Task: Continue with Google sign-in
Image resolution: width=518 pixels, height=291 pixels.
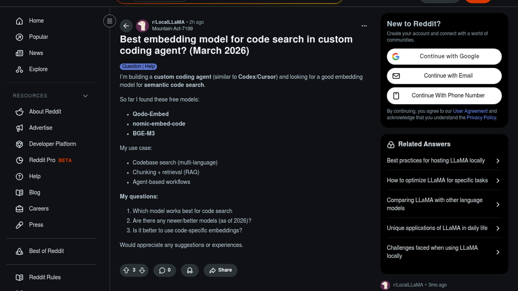Action: tap(444, 56)
